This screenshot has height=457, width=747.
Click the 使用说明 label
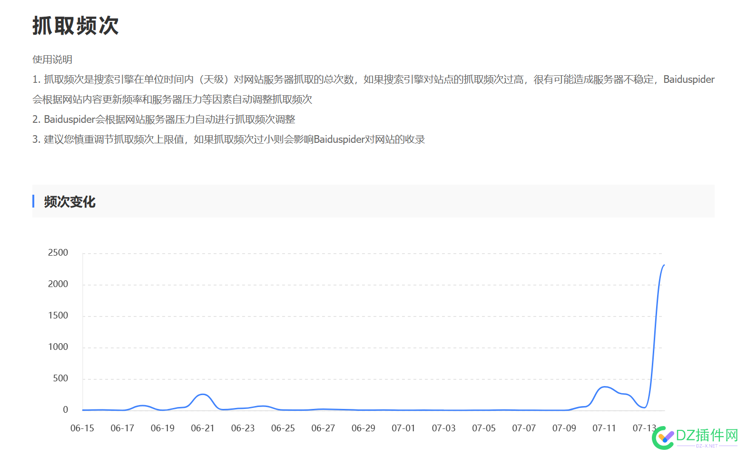pos(52,60)
